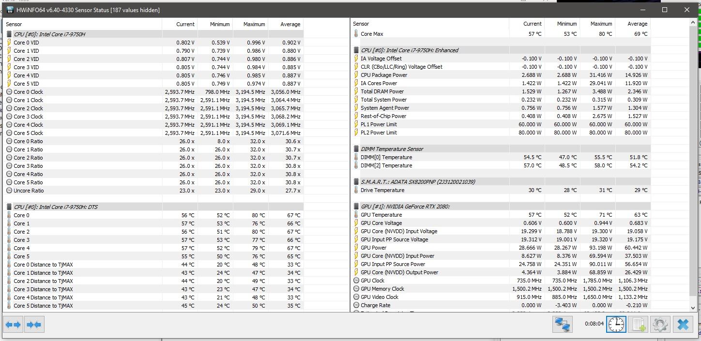Screen dimensions: 701x341
Task: Select the Intel Core i7-9750H: Enhanced group header
Action: click(501, 50)
